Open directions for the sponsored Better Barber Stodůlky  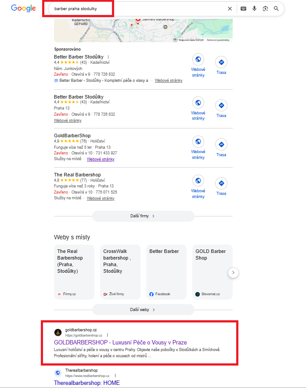coord(221,62)
